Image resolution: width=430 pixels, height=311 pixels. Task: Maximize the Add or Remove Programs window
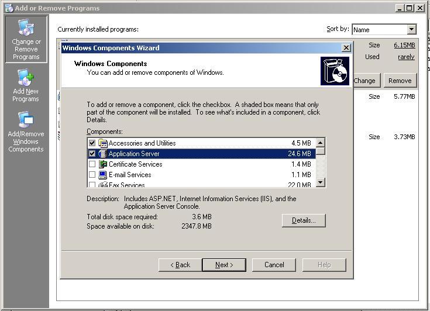tap(410, 8)
